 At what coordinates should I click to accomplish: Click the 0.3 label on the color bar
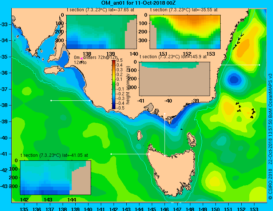119,70
